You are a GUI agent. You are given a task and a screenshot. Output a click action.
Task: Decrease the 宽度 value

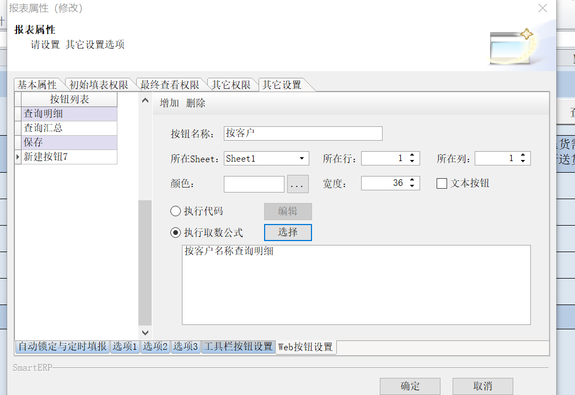[x=412, y=186]
